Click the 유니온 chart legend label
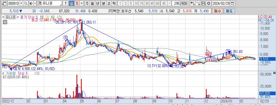Viewport: 277px width, 105px height. (x=10, y=17)
